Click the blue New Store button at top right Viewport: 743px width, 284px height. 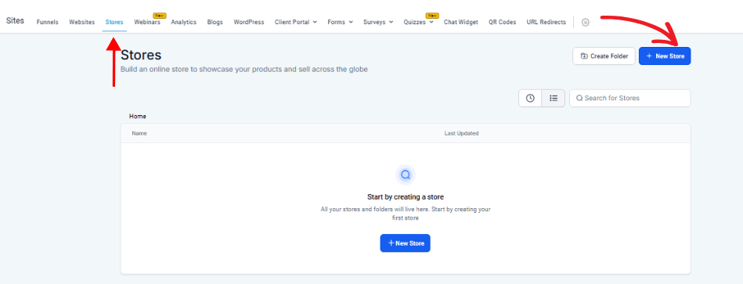click(665, 56)
